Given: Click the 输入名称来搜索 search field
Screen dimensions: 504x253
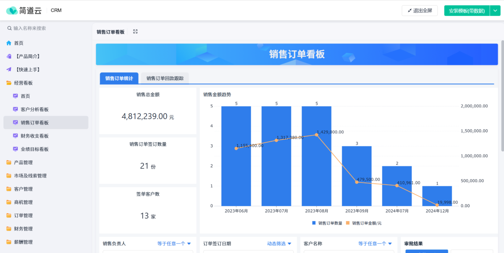Looking at the screenshot, I should pyautogui.click(x=46, y=28).
